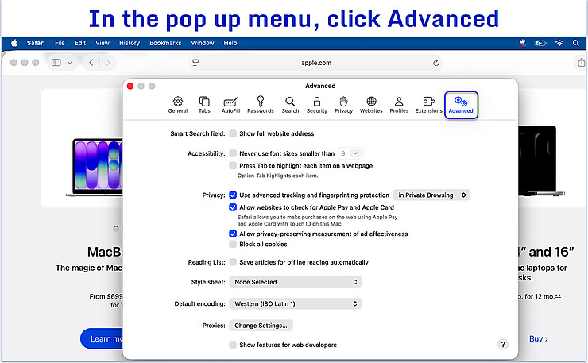Viewport: 588px width, 363px height.
Task: Toggle the Safari sidebar button
Action: pyautogui.click(x=56, y=63)
